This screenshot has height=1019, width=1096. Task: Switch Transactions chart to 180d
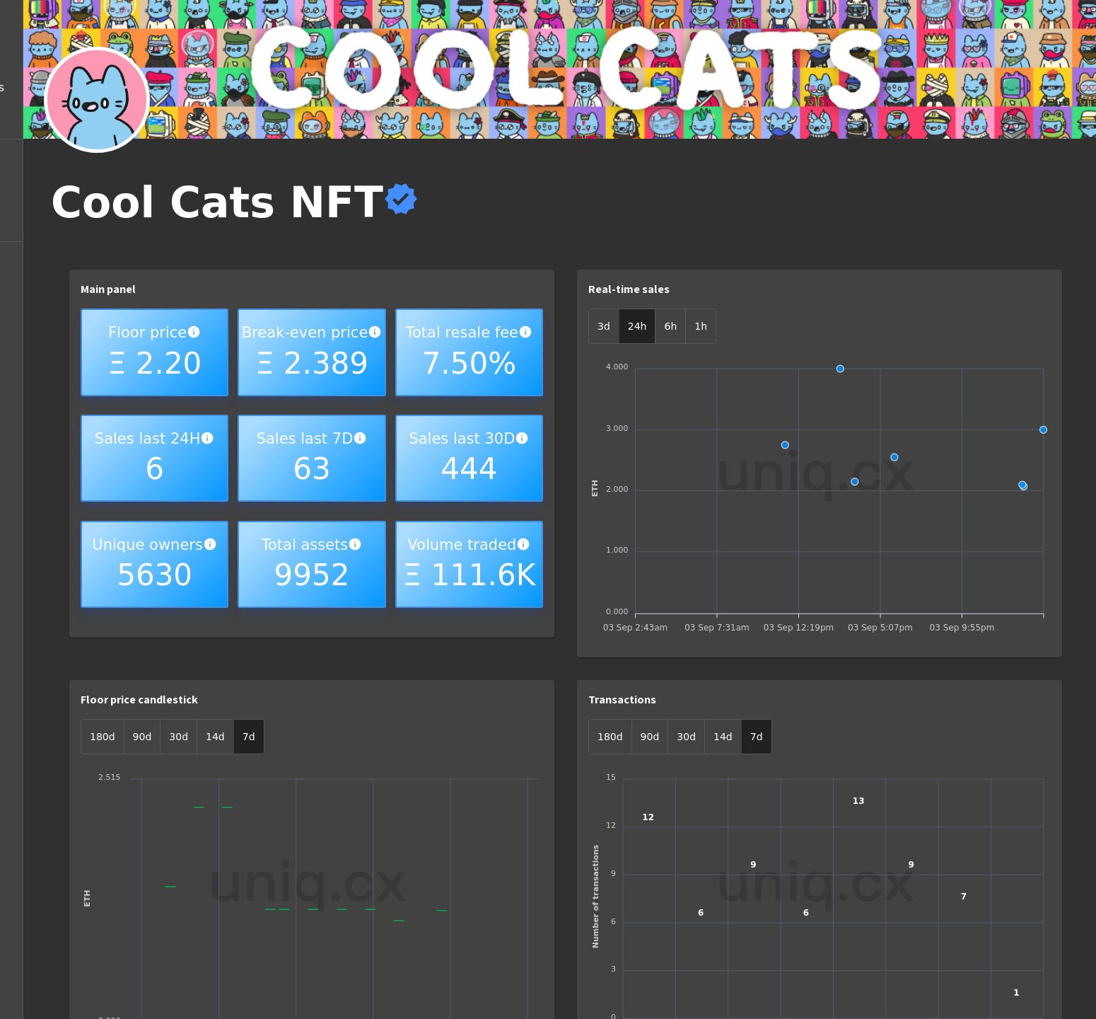pos(610,737)
